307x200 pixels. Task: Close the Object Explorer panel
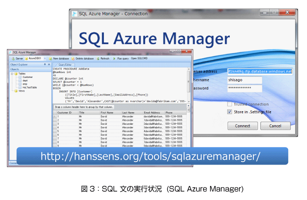tap(49, 64)
